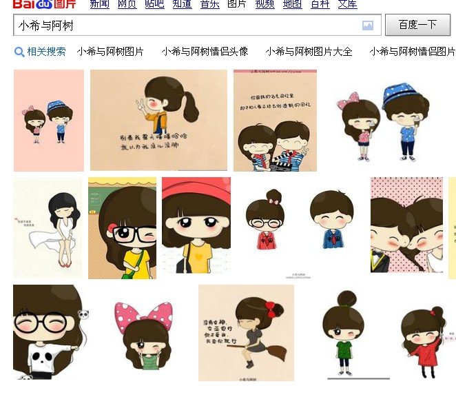
Task: Open the couple with clapperboard thumbnail
Action: [275, 121]
